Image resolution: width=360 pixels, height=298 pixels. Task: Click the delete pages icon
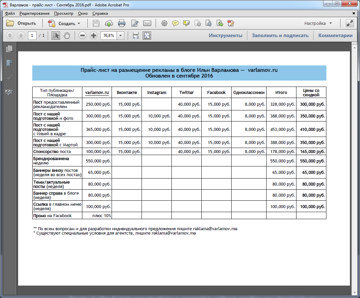[x=197, y=23]
